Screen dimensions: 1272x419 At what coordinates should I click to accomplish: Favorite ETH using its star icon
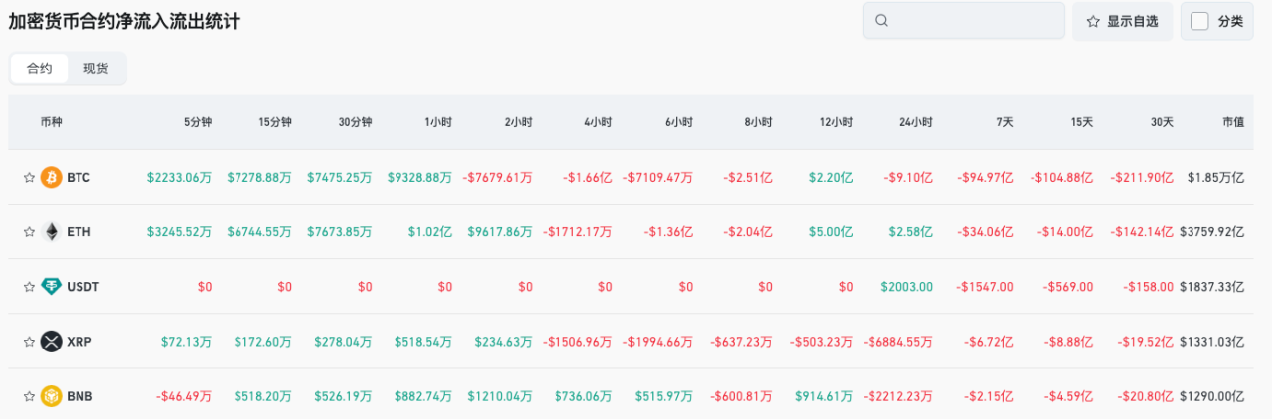(29, 232)
